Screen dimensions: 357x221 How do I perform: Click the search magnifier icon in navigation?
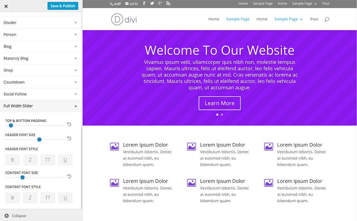click(x=327, y=19)
